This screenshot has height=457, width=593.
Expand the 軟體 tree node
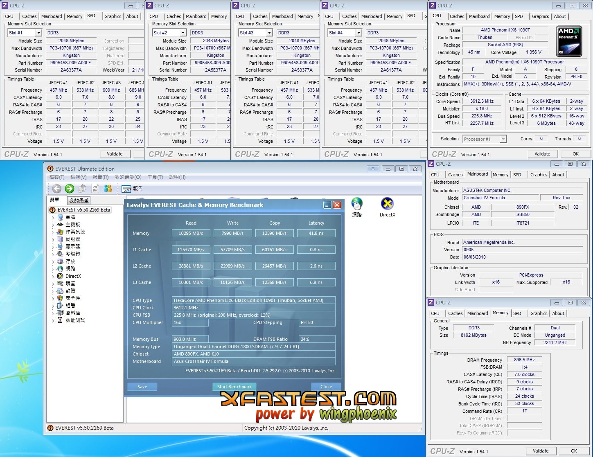click(x=53, y=291)
